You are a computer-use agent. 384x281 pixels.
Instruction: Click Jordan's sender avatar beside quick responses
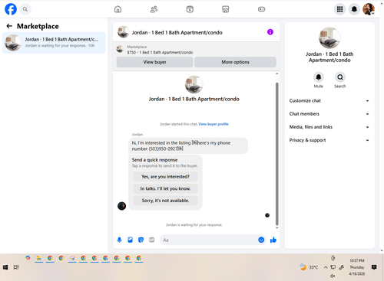[121, 206]
